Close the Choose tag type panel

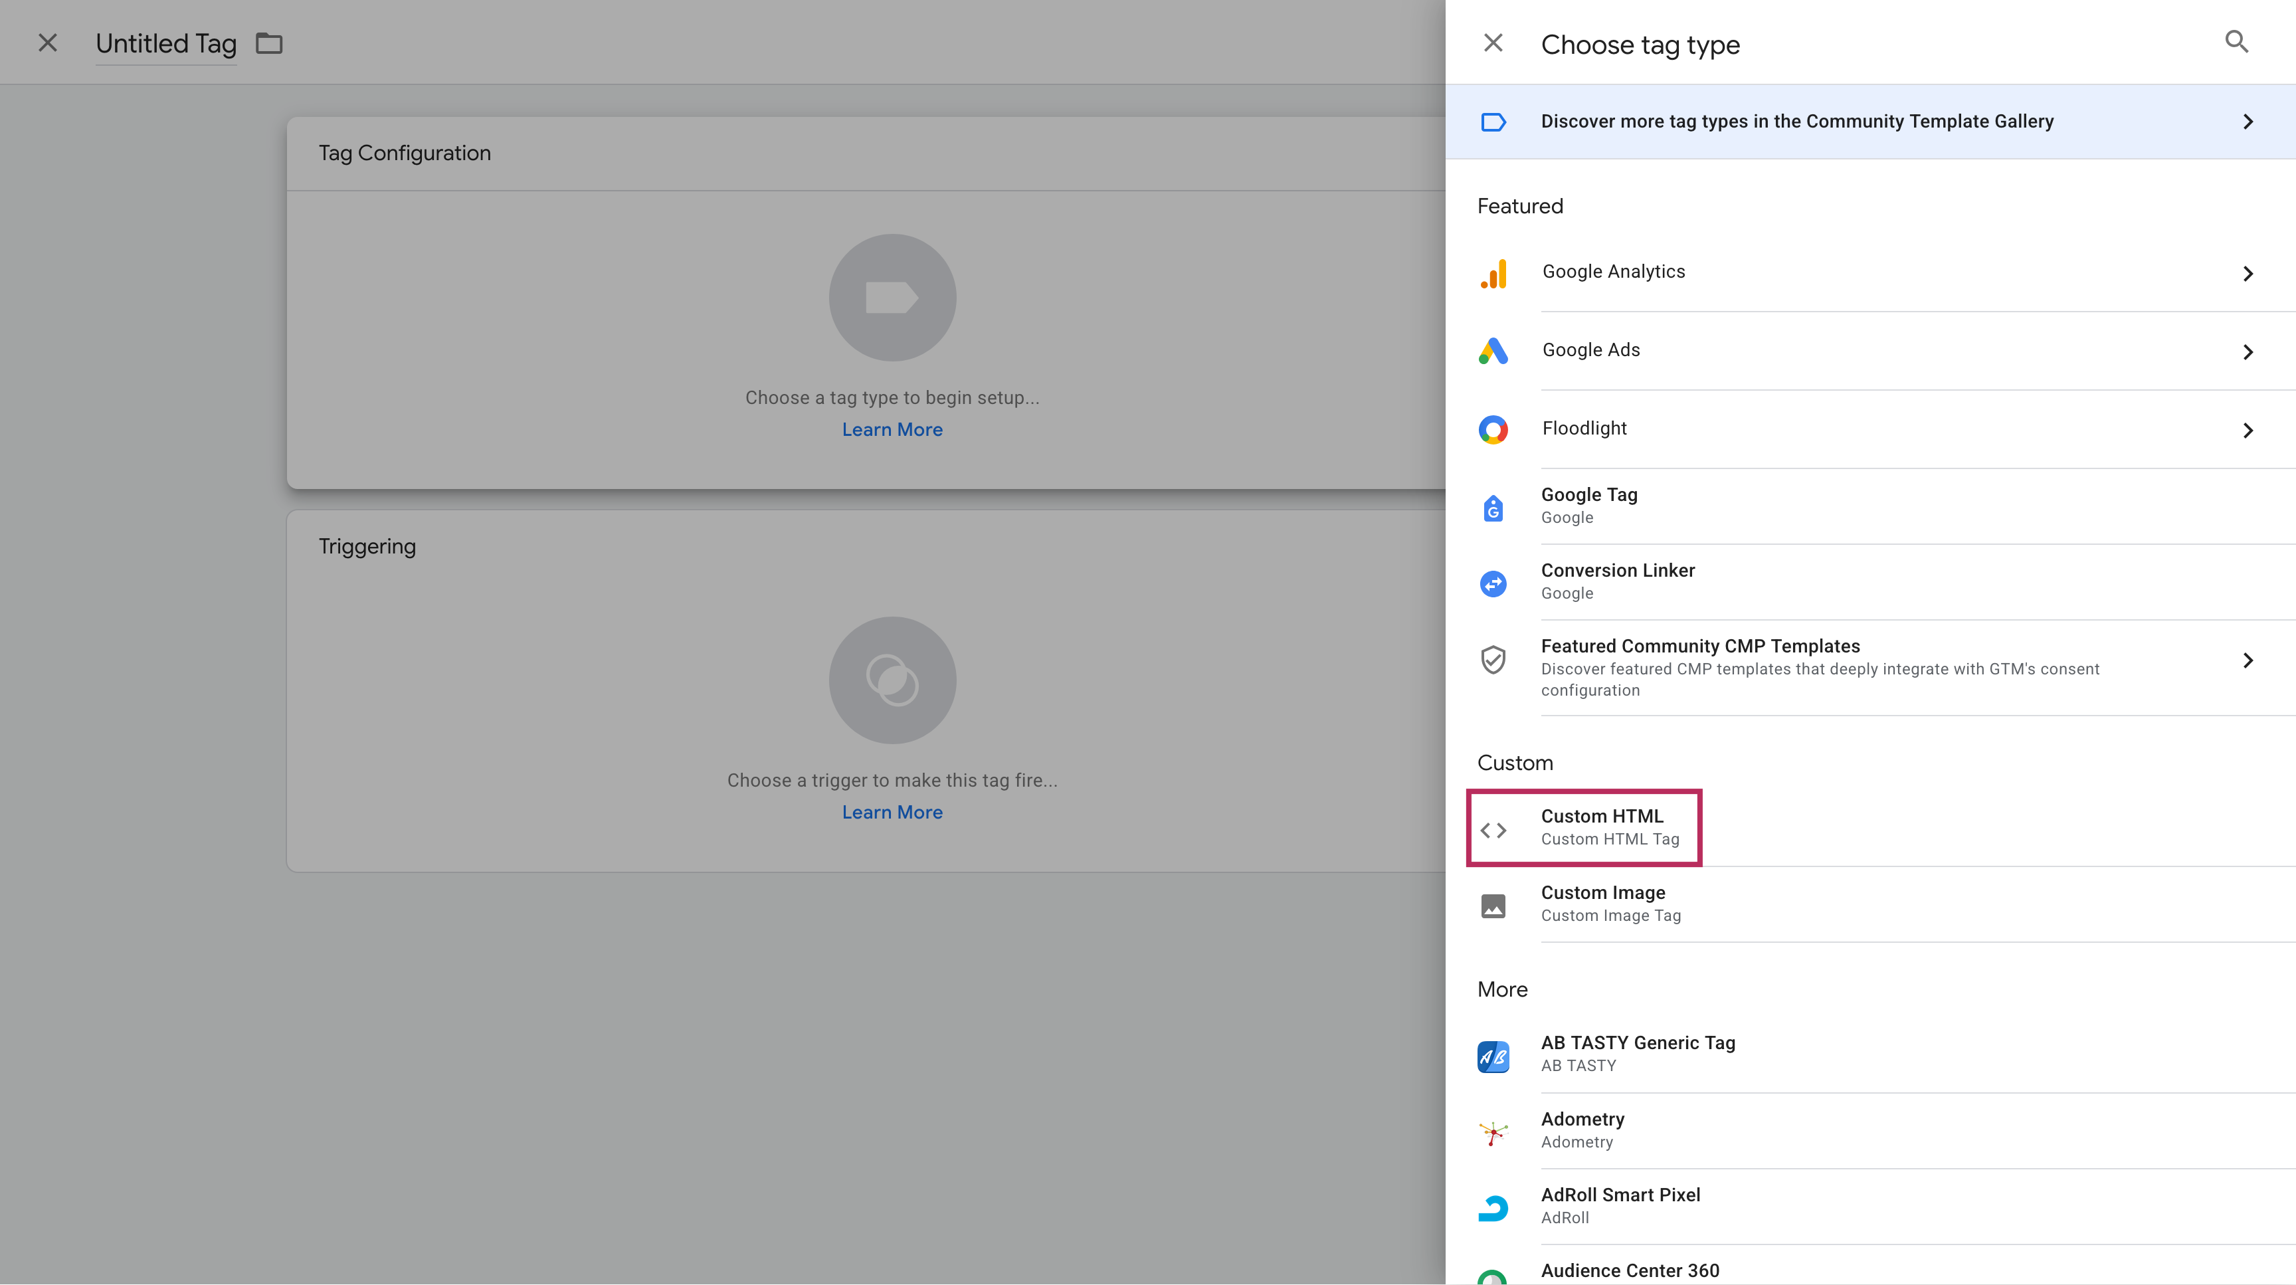click(x=1493, y=43)
